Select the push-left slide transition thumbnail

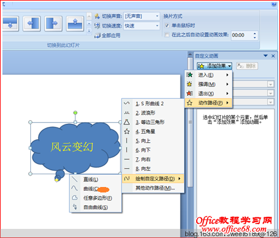coord(32,24)
